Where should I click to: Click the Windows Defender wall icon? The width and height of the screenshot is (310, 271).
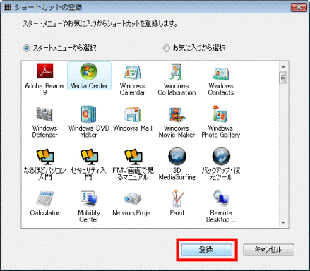(x=44, y=114)
